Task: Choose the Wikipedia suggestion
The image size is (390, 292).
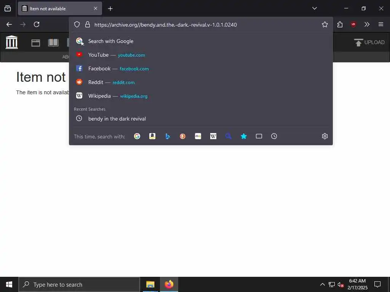Action: pos(201,96)
